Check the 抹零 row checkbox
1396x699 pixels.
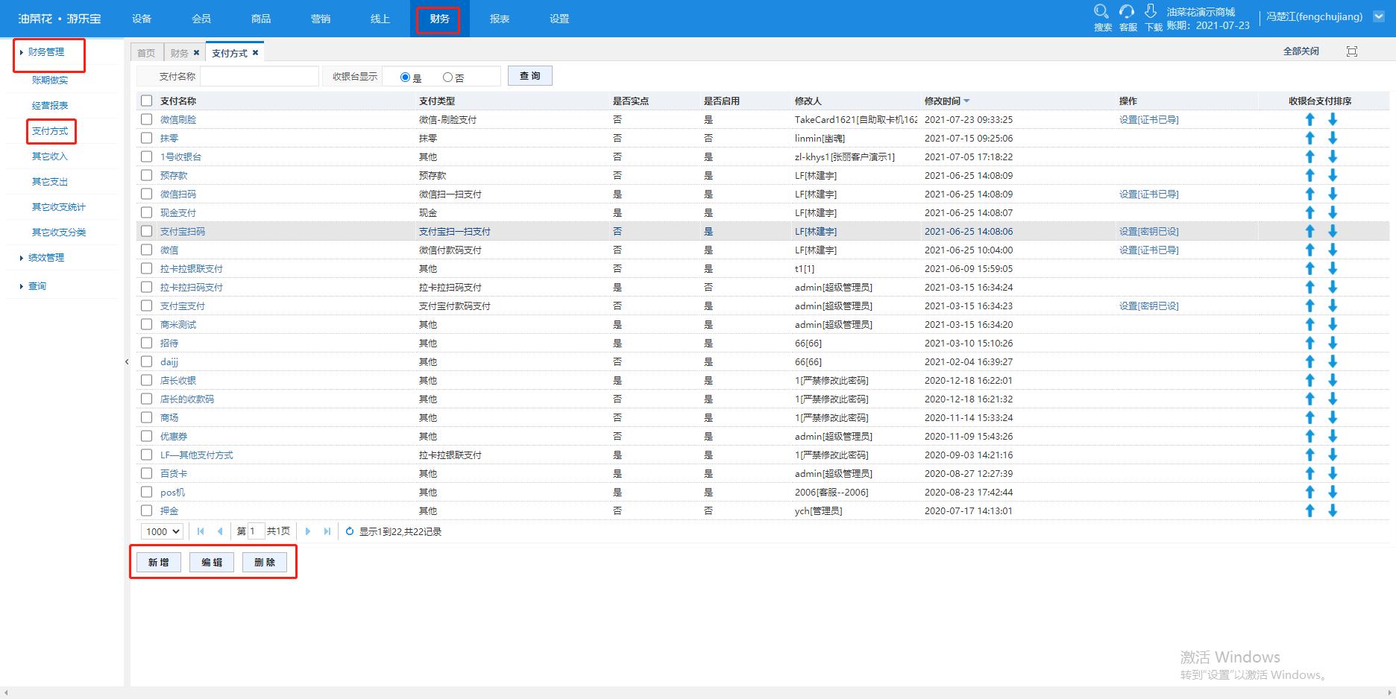146,138
